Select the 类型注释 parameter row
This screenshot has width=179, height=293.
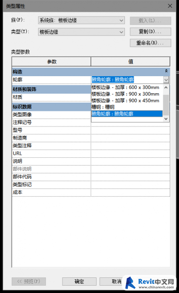click(51, 146)
